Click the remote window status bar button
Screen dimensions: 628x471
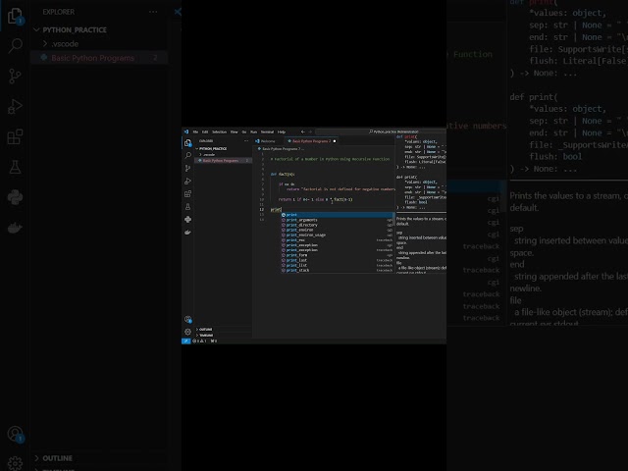pyautogui.click(x=185, y=341)
